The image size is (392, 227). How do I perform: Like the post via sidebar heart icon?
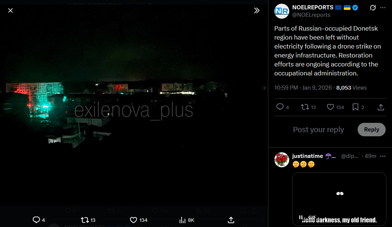click(x=330, y=107)
